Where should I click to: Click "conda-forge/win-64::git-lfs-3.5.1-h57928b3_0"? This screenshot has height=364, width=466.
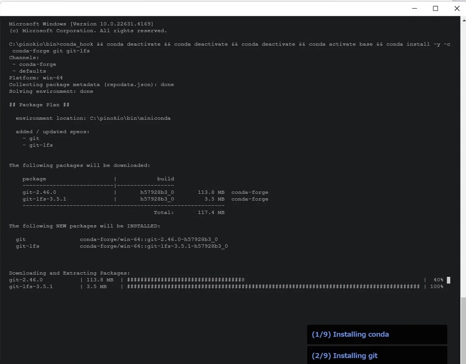point(154,246)
